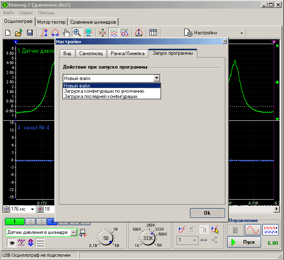Click the sensor swap icon beside sensor name
This screenshot has height=260, width=284.
83,233
